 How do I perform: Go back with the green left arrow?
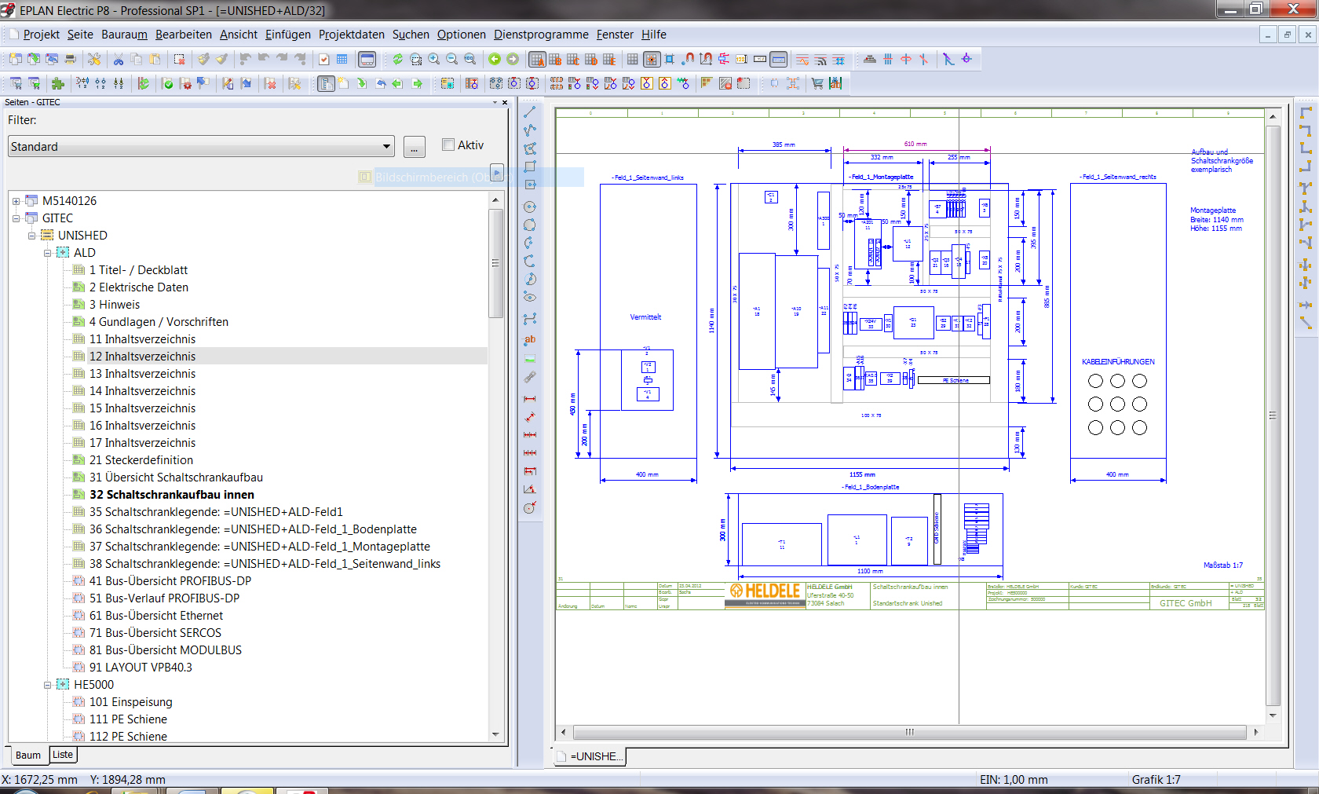(495, 60)
